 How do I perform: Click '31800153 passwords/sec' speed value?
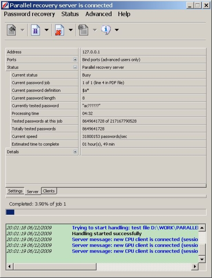104,136
